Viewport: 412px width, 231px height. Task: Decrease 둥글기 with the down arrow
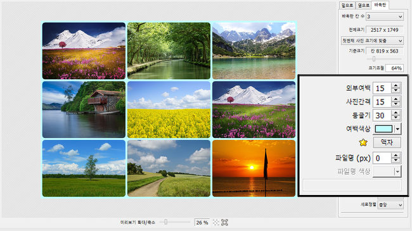tap(396, 118)
